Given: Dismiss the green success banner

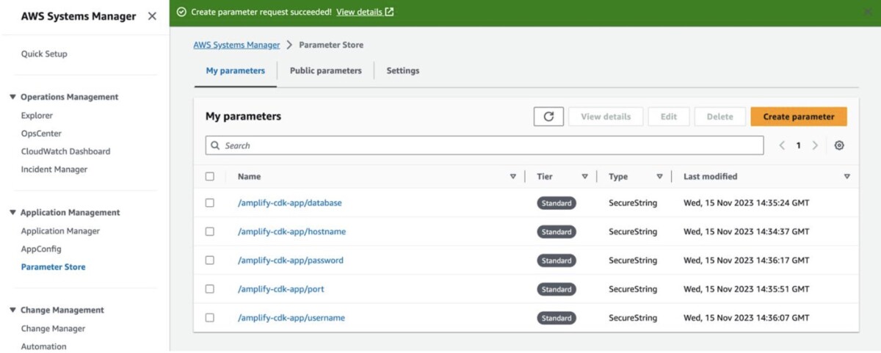Looking at the screenshot, I should (x=868, y=12).
